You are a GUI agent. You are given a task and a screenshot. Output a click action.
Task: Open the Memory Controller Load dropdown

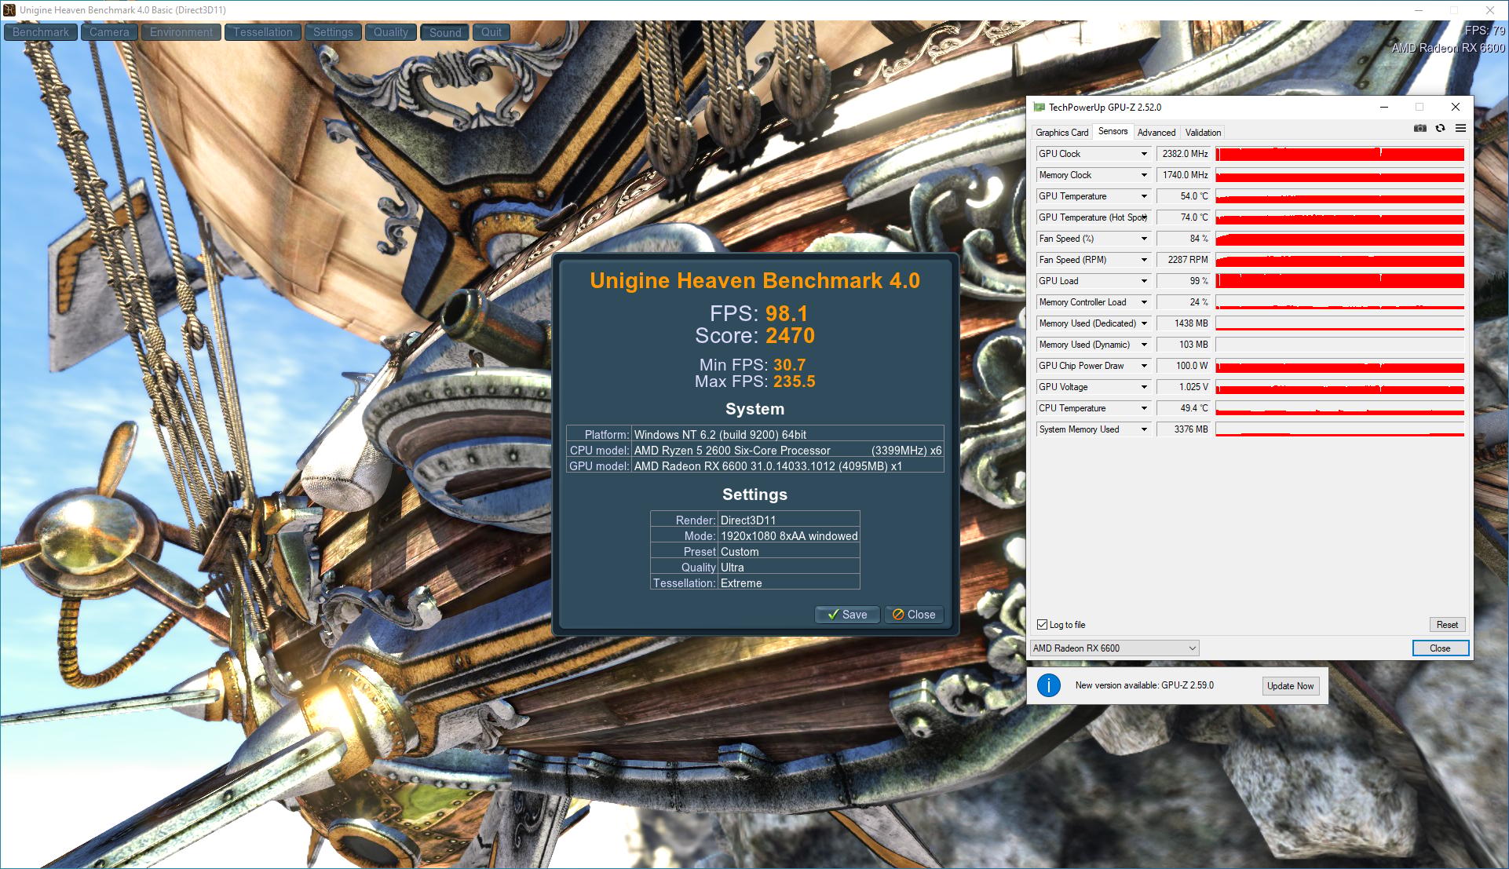tap(1144, 302)
